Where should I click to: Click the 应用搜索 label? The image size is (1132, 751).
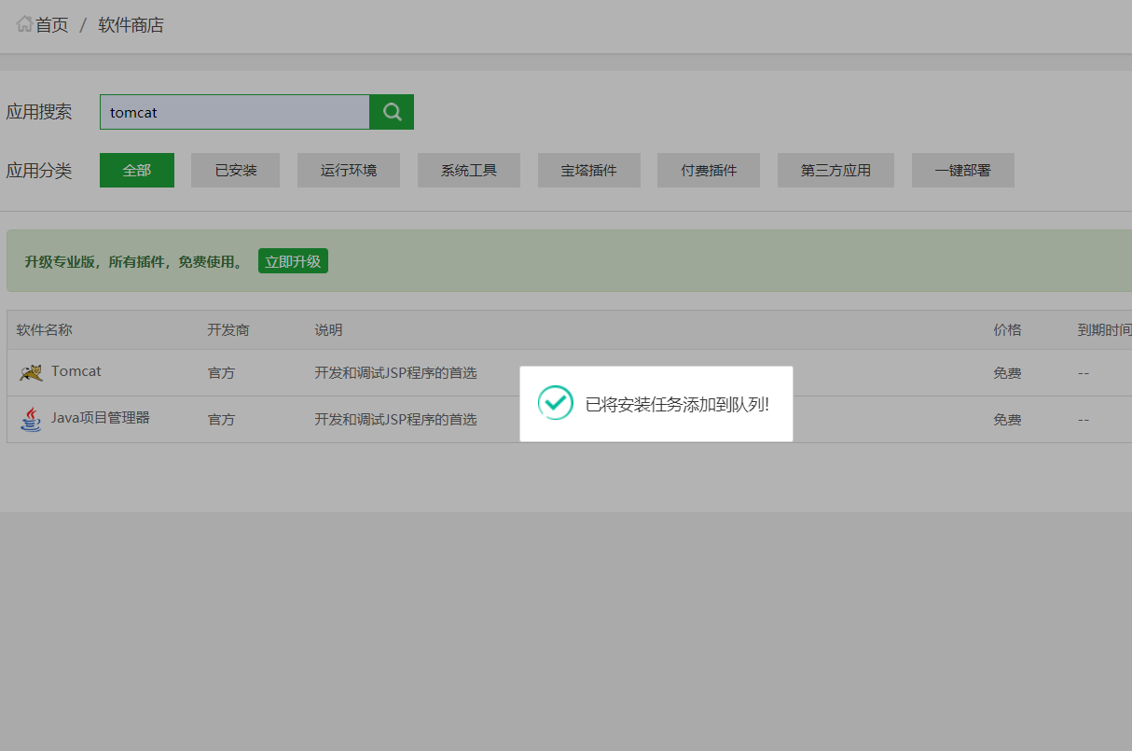pos(39,112)
